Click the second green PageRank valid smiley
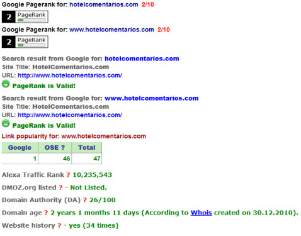 6,123
